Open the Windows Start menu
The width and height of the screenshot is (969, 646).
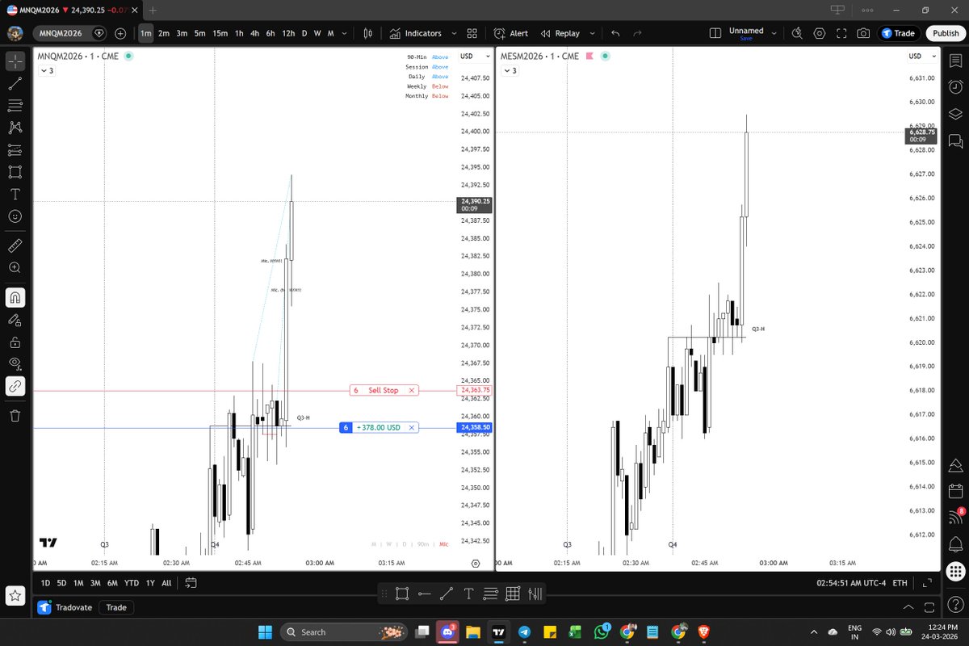pyautogui.click(x=266, y=631)
